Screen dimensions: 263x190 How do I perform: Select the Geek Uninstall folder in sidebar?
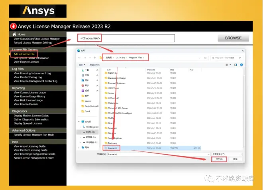tap(90, 106)
